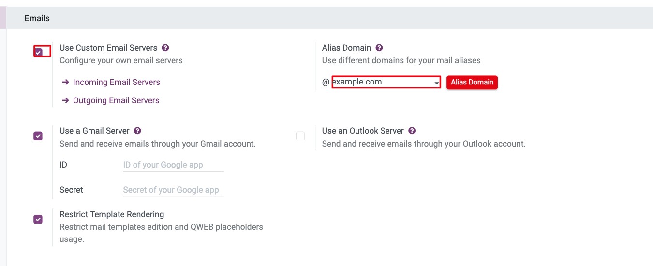The height and width of the screenshot is (266, 653).
Task: Click 'Use different domains for your mail aliases'
Action: tap(401, 60)
